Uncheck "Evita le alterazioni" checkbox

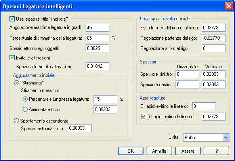point(12,58)
